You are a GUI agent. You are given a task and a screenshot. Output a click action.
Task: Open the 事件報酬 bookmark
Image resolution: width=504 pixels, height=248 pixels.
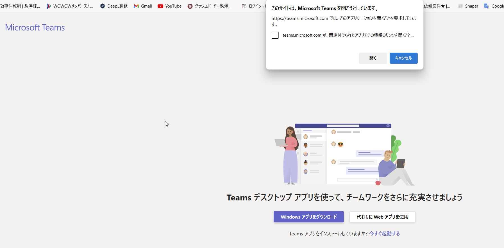(20, 6)
